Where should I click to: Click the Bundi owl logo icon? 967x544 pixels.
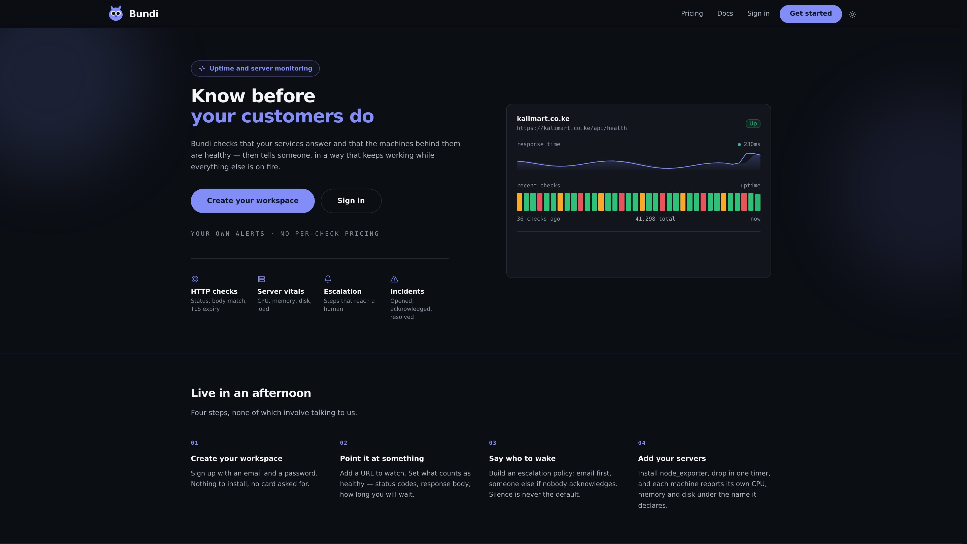116,14
